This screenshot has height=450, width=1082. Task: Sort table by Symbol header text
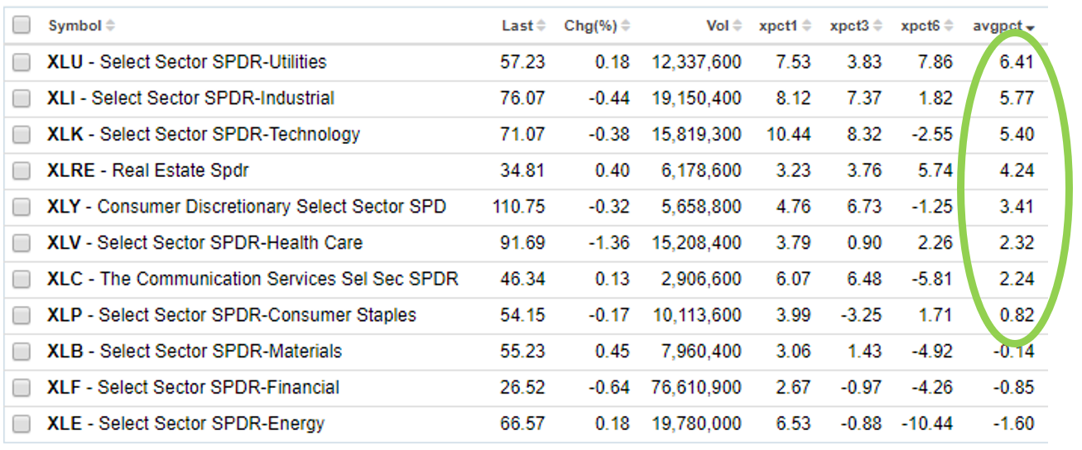[75, 26]
